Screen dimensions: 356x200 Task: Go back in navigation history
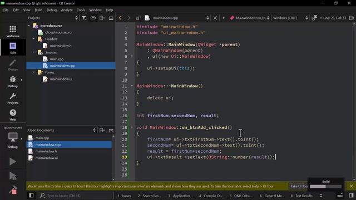pyautogui.click(x=120, y=18)
